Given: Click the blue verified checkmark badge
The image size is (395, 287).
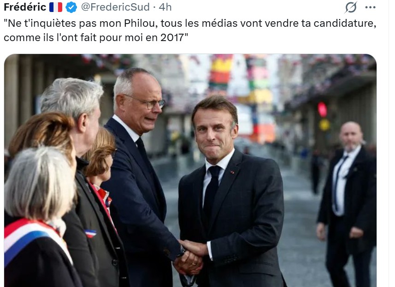Looking at the screenshot, I should click(x=71, y=7).
